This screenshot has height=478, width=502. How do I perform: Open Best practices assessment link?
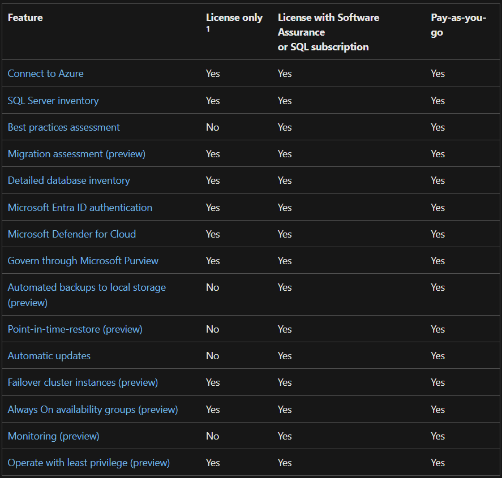click(63, 127)
